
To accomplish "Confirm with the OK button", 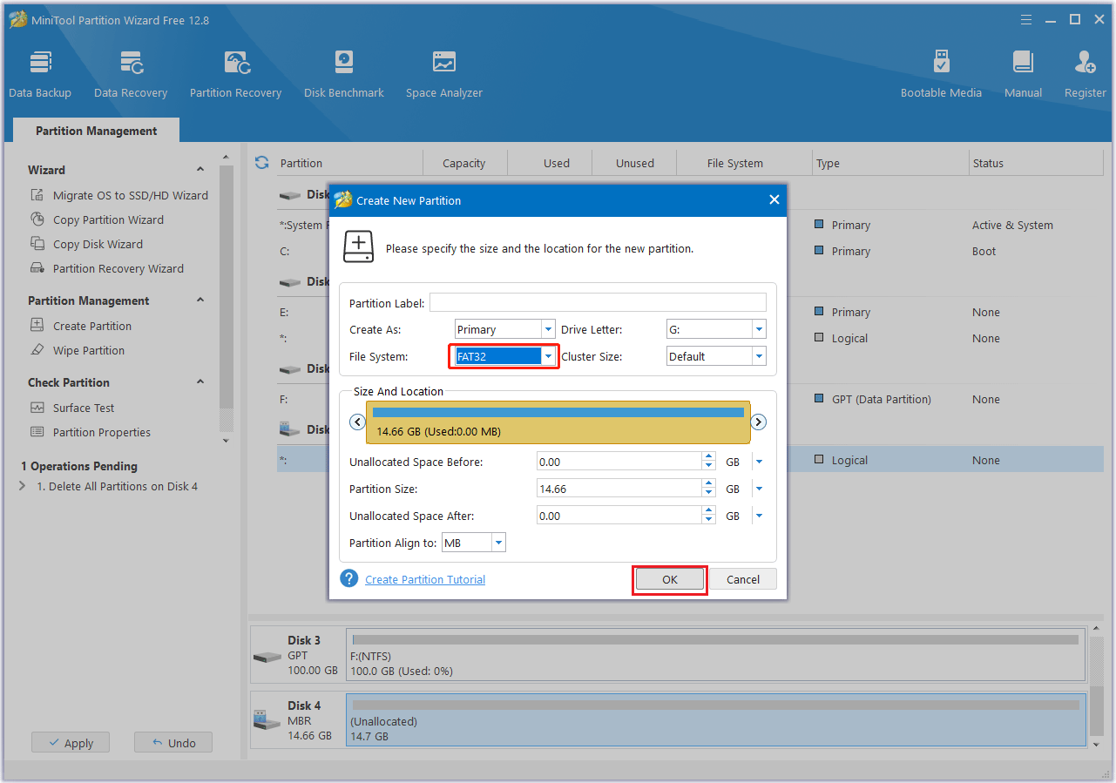I will (x=669, y=579).
